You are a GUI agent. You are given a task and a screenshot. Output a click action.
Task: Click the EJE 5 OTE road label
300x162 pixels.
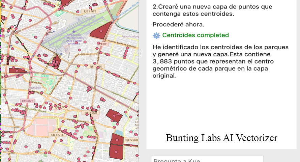coord(57,135)
